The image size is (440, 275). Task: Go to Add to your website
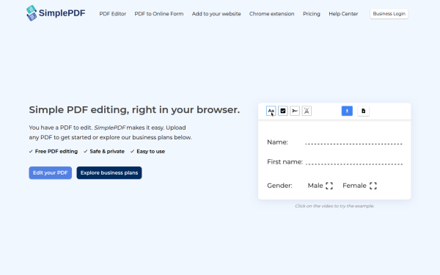[216, 14]
